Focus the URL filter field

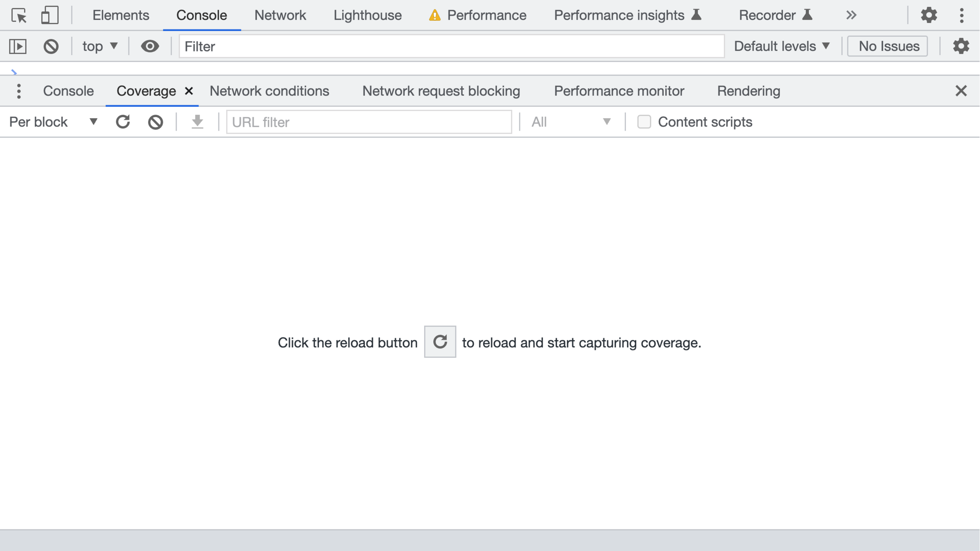[369, 122]
